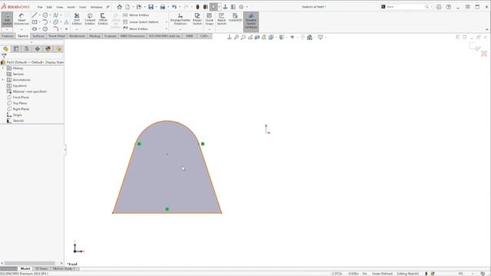Open the Linear Sketch Pattern dropdown arrow
This screenshot has height=276, width=491.
(x=166, y=22)
